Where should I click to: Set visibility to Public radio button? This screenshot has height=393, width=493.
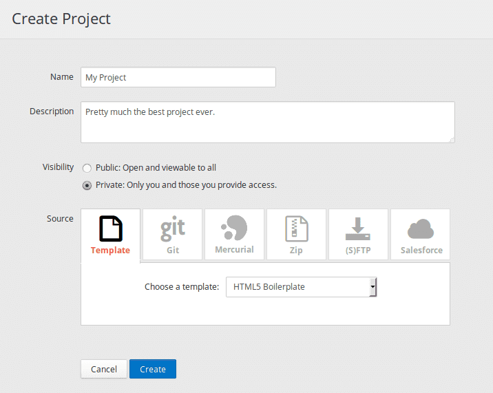[87, 168]
